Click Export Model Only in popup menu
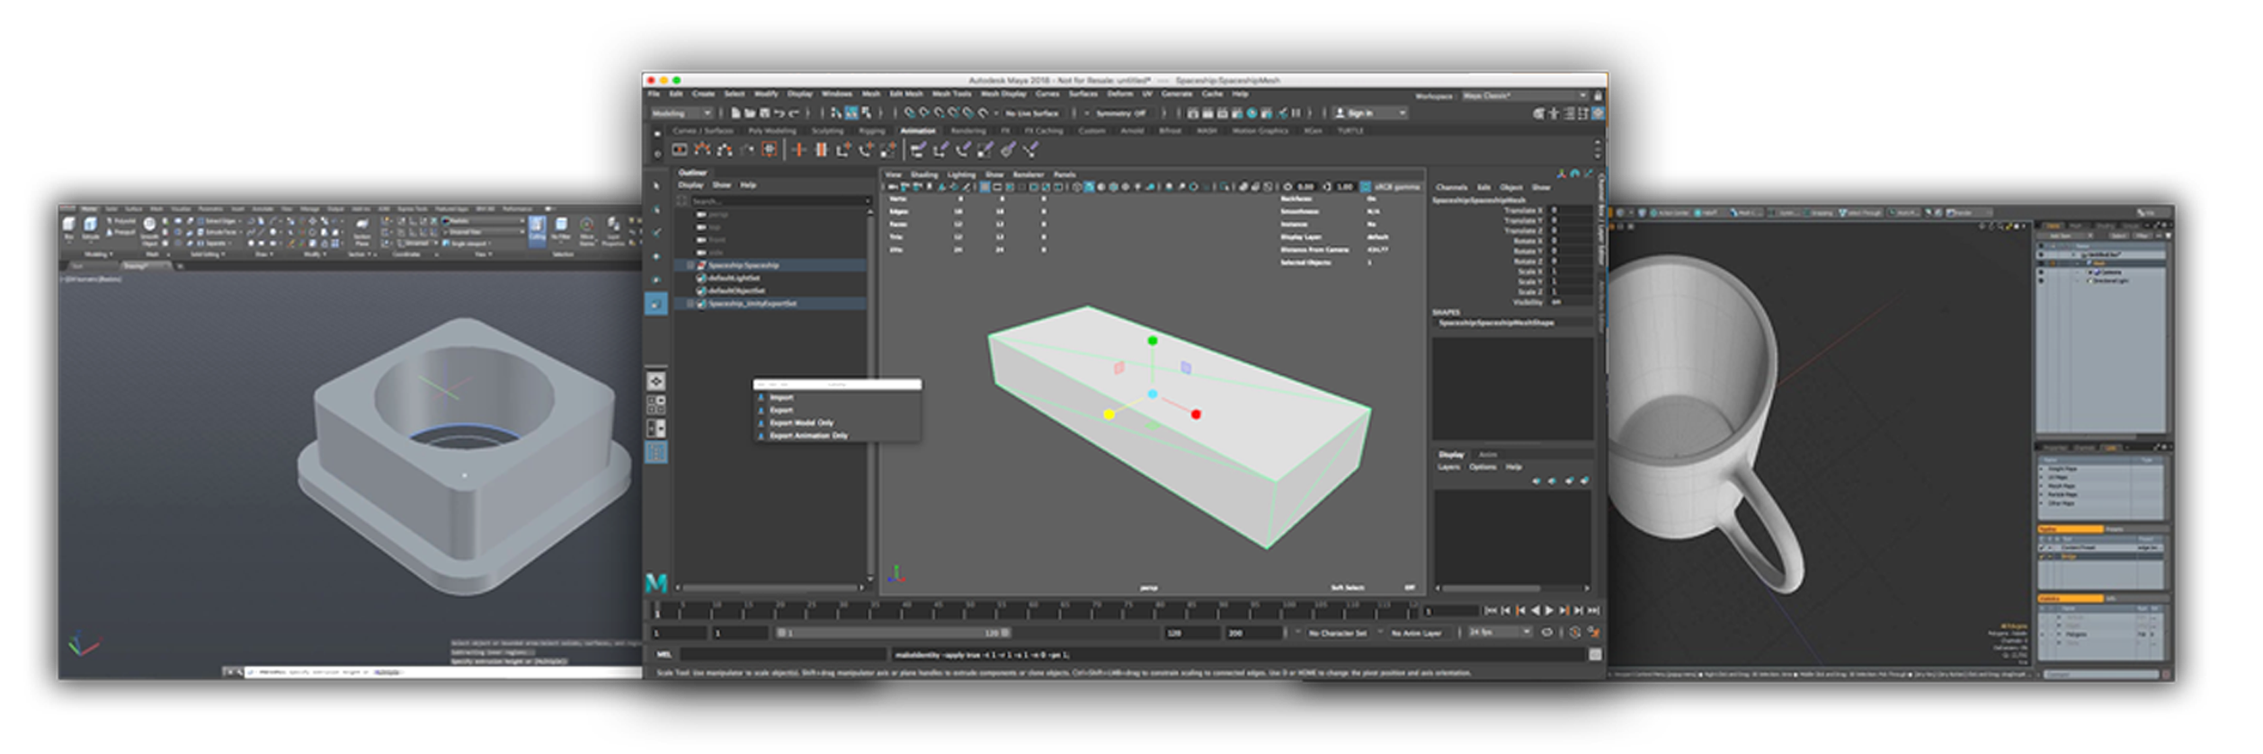Viewport: 2263px width, 754px height. pyautogui.click(x=801, y=423)
